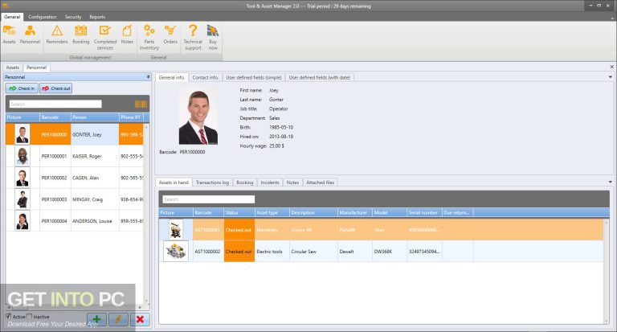Click the red X delete person button
This screenshot has width=617, height=332.
141,320
